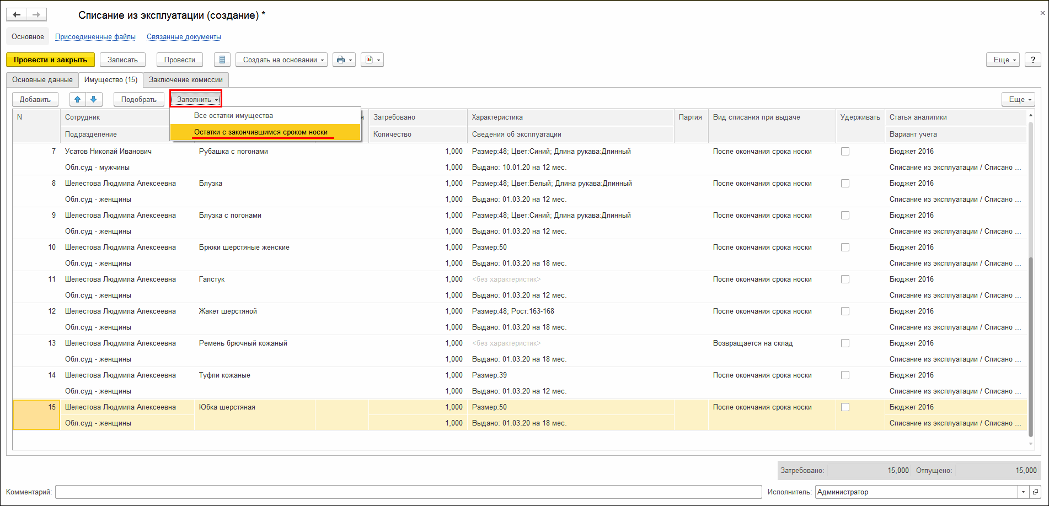The height and width of the screenshot is (506, 1049).
Task: Open help with the question mark button
Action: pos(1033,60)
